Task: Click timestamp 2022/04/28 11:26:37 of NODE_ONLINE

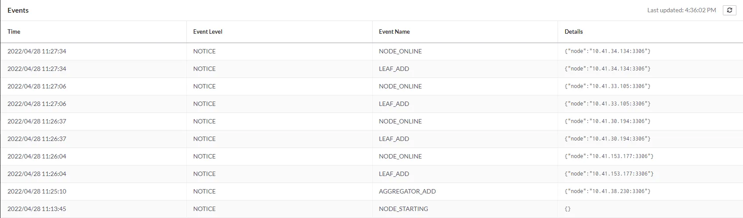Action: click(x=37, y=121)
